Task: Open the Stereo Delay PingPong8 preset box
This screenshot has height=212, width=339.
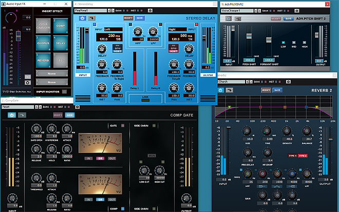Action: point(90,11)
